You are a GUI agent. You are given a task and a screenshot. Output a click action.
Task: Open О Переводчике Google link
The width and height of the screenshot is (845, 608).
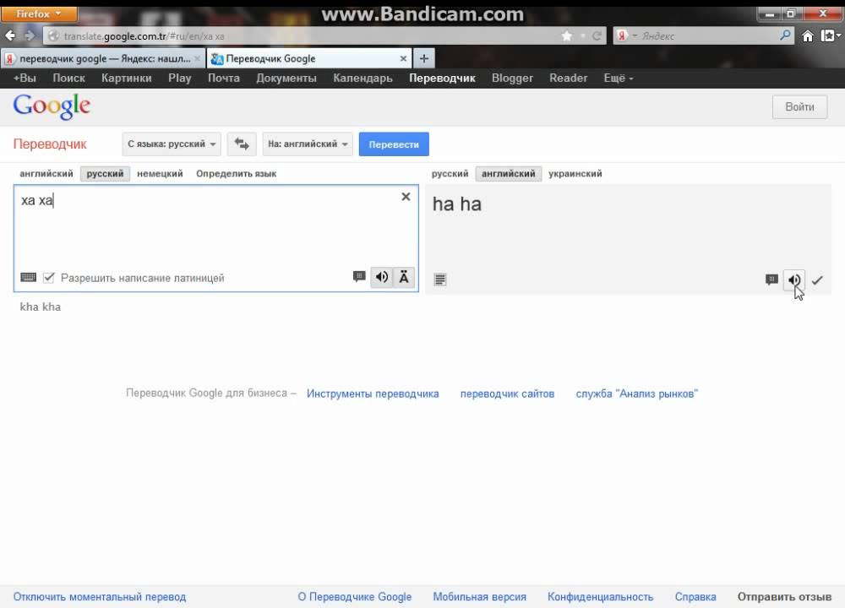(355, 597)
